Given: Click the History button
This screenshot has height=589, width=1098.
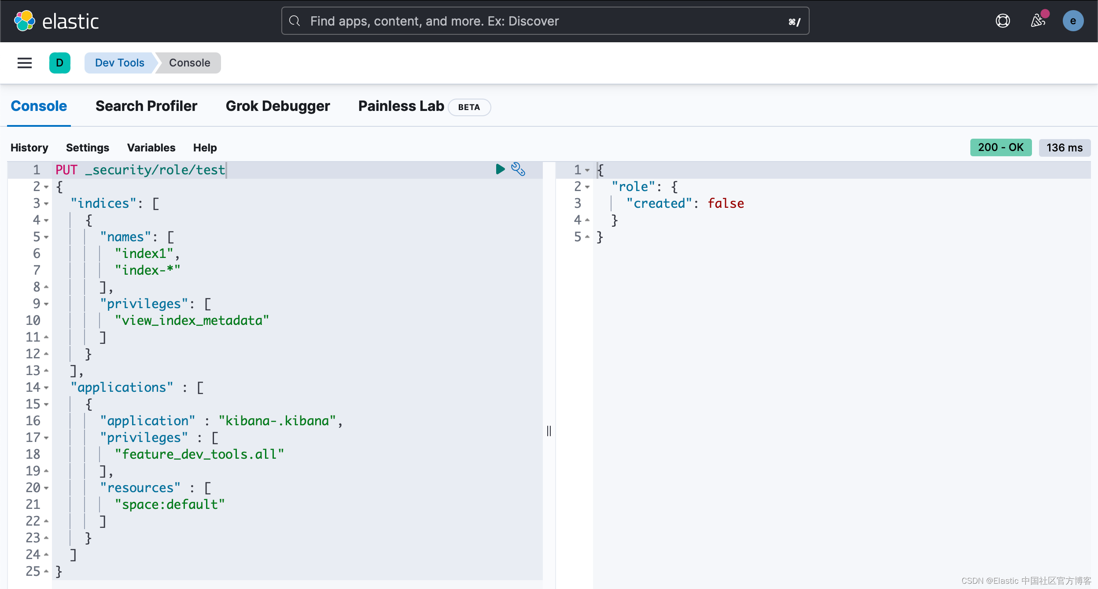Looking at the screenshot, I should point(29,147).
